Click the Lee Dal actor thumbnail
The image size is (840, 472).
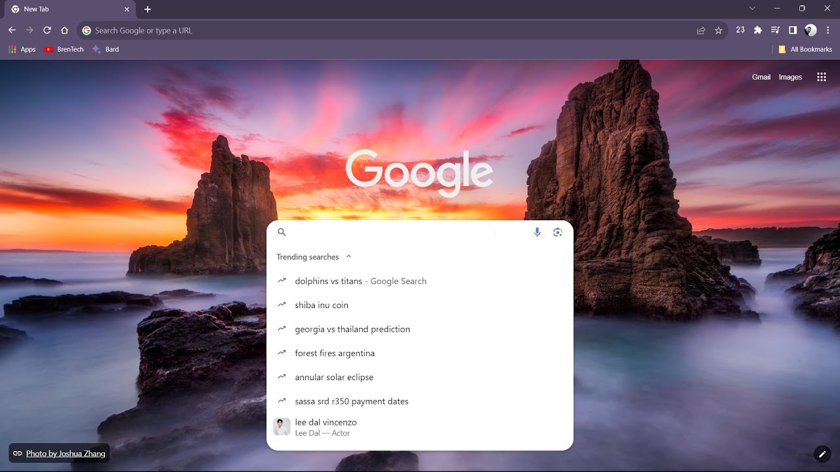(x=282, y=427)
